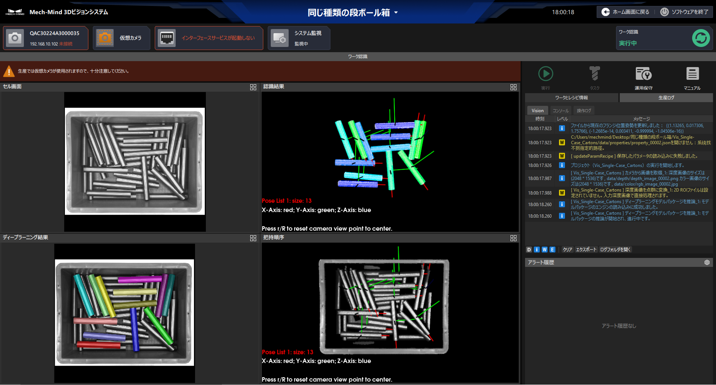Click the virtual camera warning banner text
This screenshot has height=385, width=716.
tap(73, 71)
